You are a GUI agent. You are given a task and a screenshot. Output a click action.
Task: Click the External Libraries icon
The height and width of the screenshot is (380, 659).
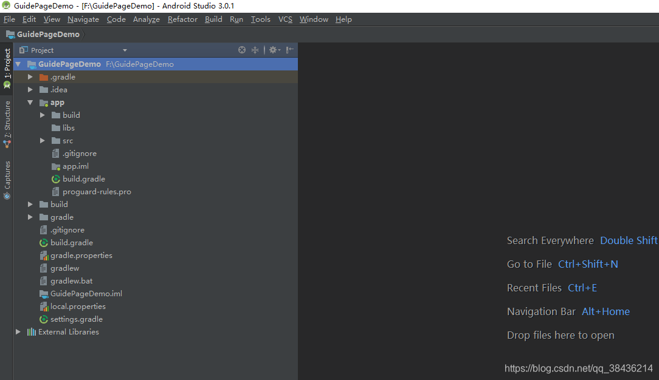(32, 332)
